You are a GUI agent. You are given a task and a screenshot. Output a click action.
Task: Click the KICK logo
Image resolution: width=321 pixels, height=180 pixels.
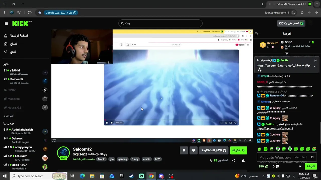click(22, 23)
